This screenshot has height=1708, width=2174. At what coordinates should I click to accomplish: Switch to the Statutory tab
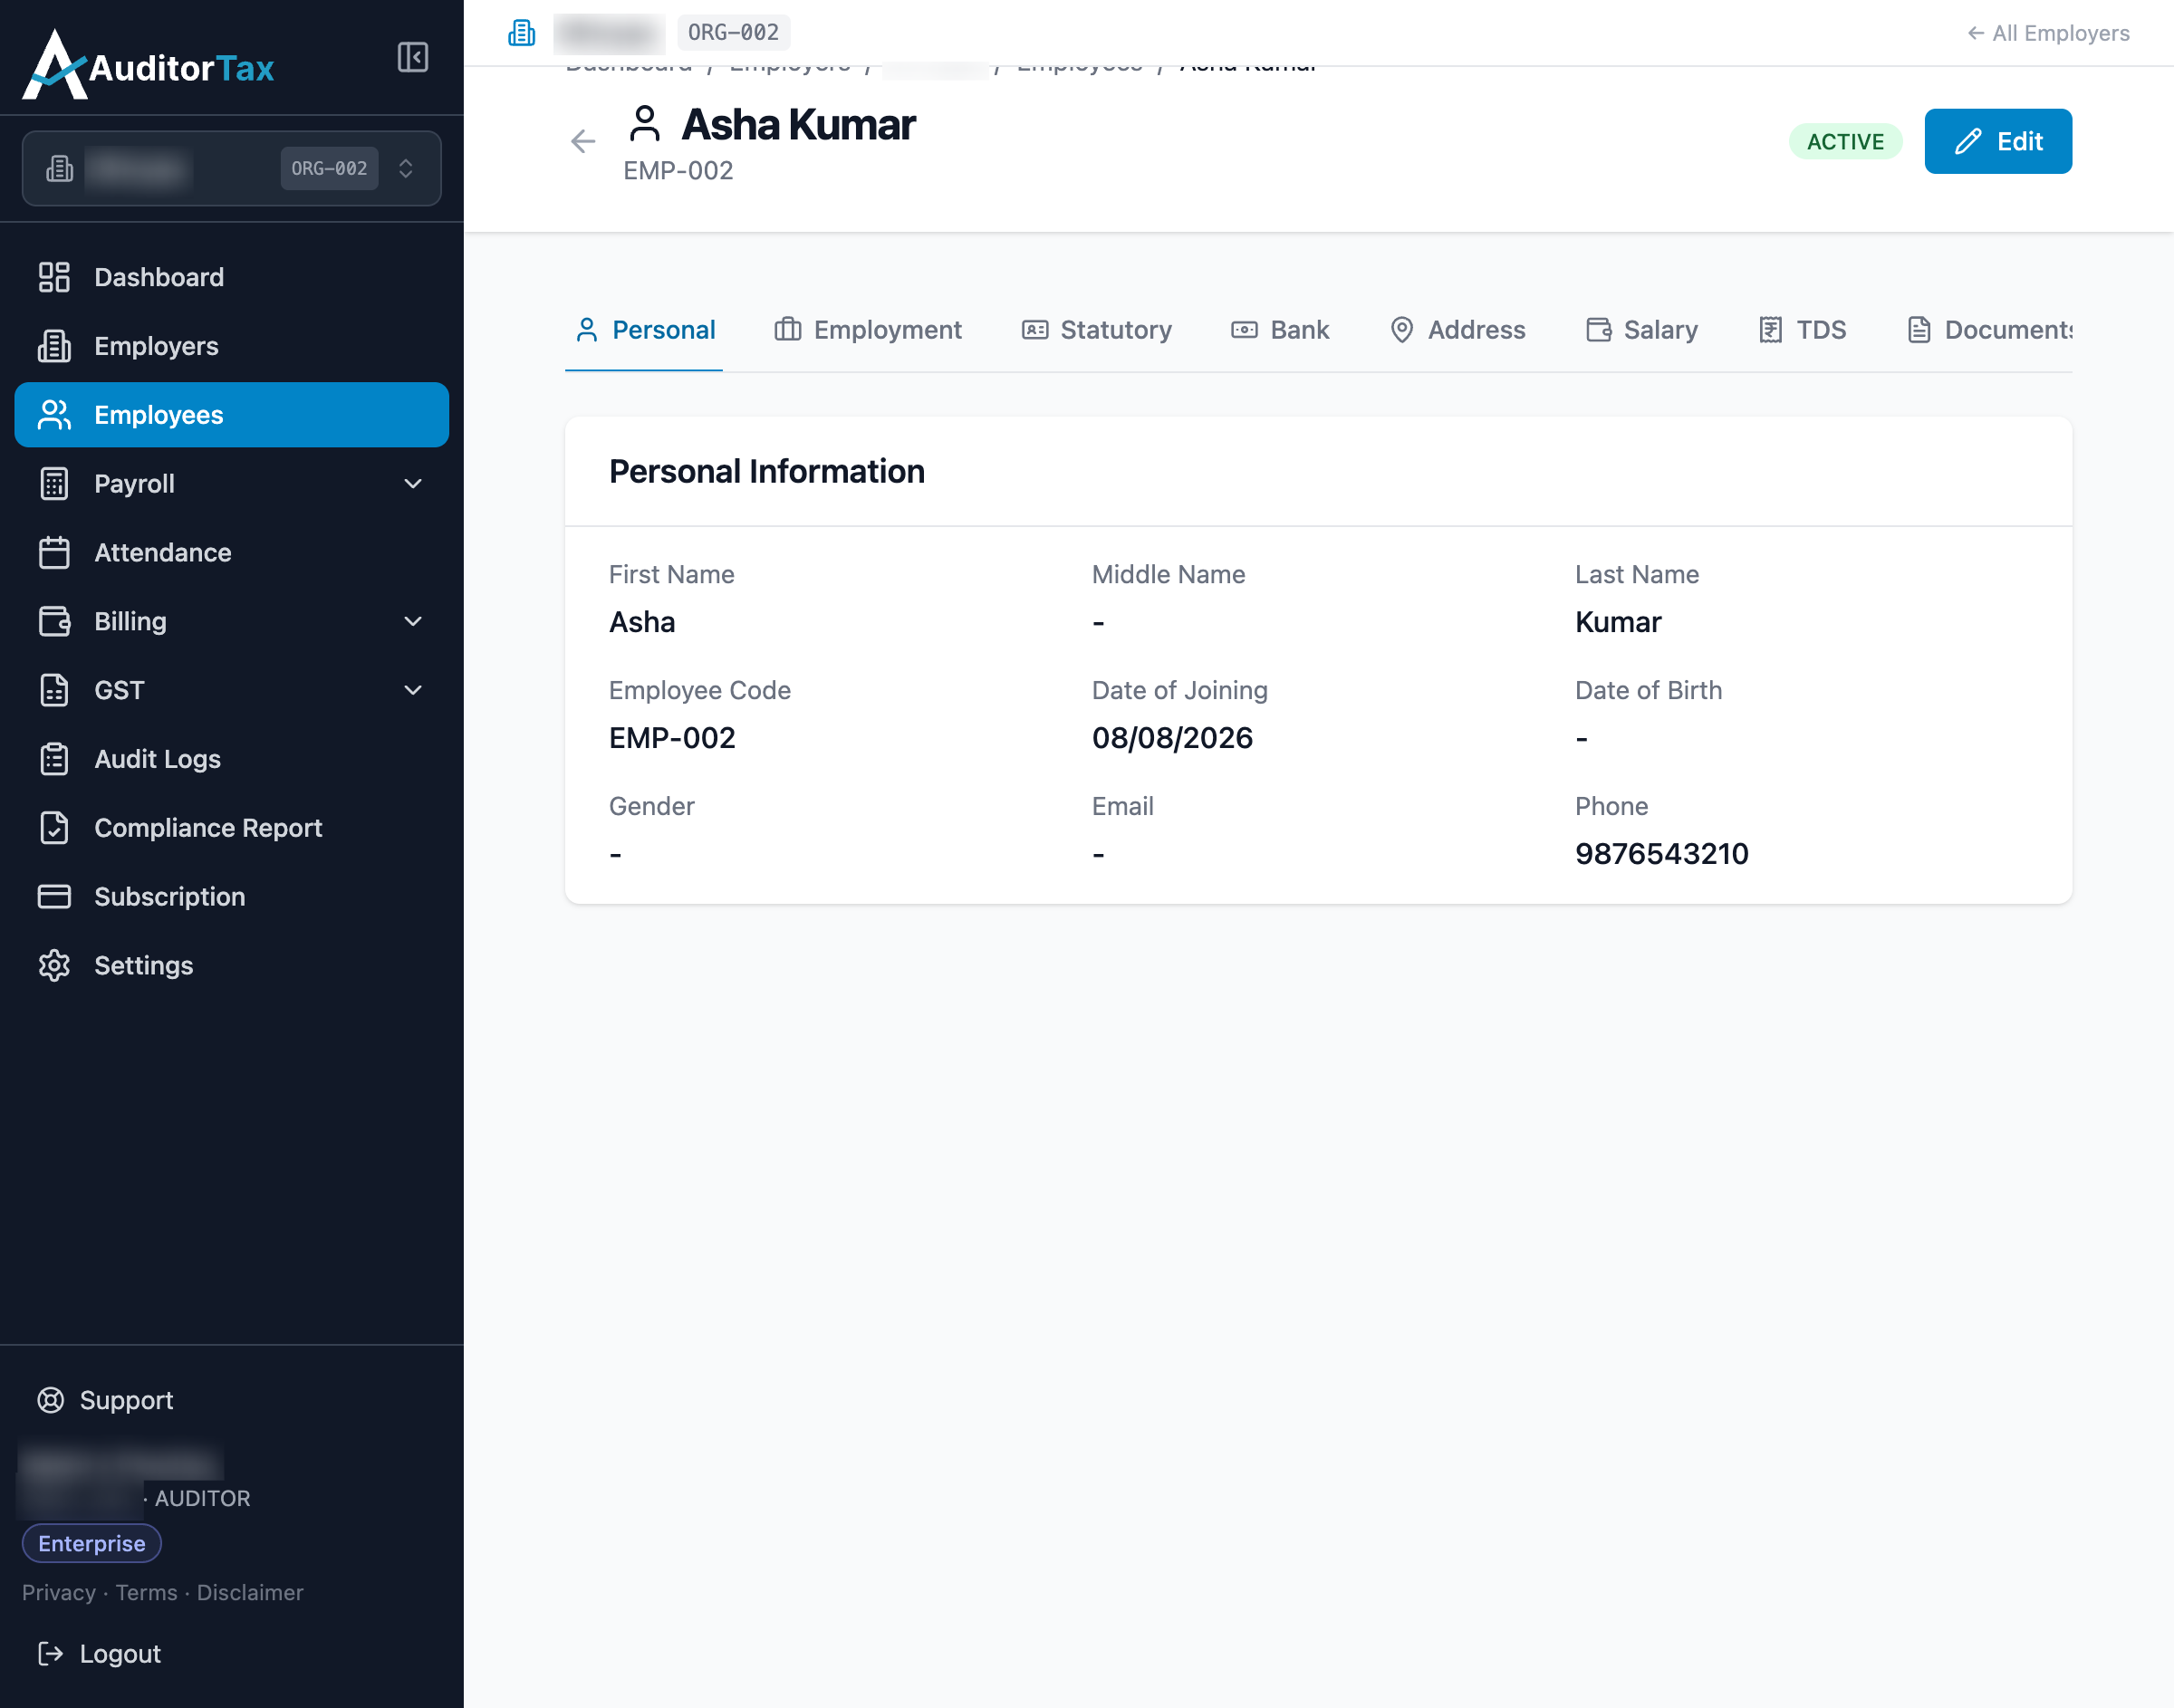tap(1096, 330)
